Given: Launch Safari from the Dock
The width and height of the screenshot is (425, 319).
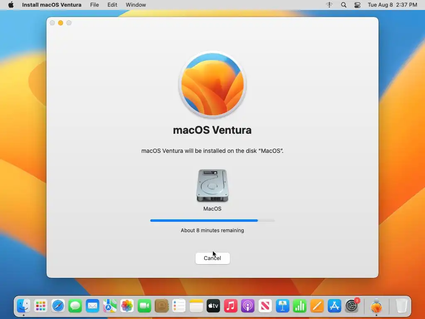Looking at the screenshot, I should tap(58, 306).
